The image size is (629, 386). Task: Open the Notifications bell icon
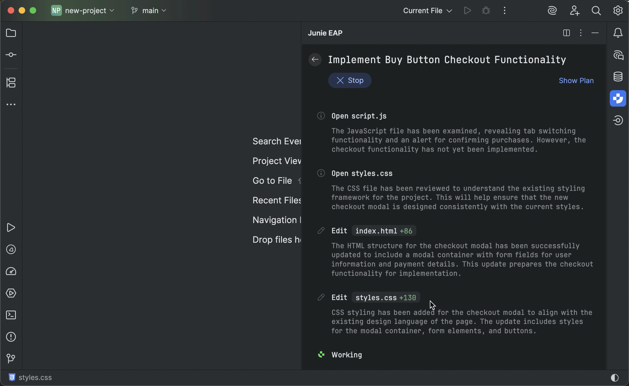[x=618, y=33]
